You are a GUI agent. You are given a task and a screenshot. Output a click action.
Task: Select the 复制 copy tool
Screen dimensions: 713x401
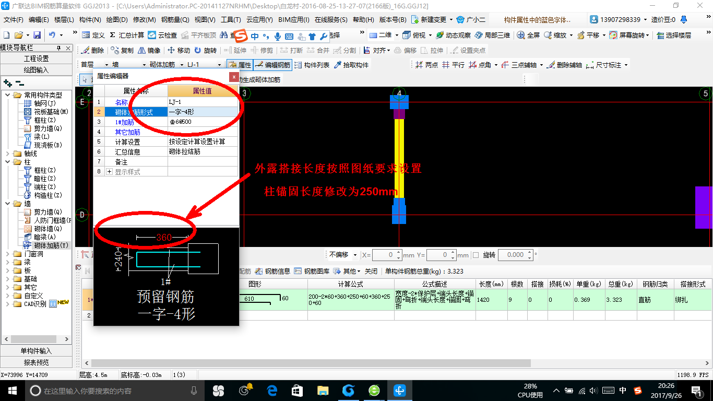tap(122, 50)
